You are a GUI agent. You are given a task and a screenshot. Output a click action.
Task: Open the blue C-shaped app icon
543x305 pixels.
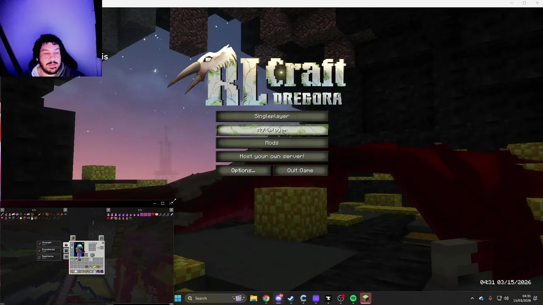click(303, 298)
